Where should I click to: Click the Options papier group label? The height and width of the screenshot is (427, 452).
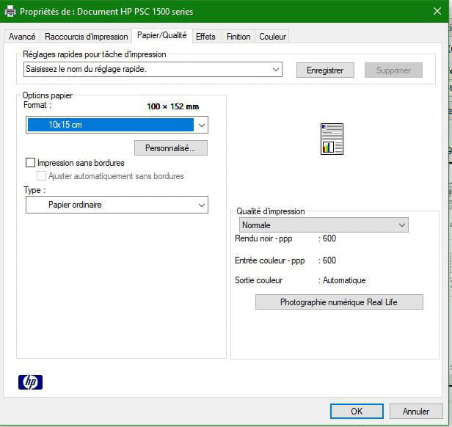click(x=48, y=95)
